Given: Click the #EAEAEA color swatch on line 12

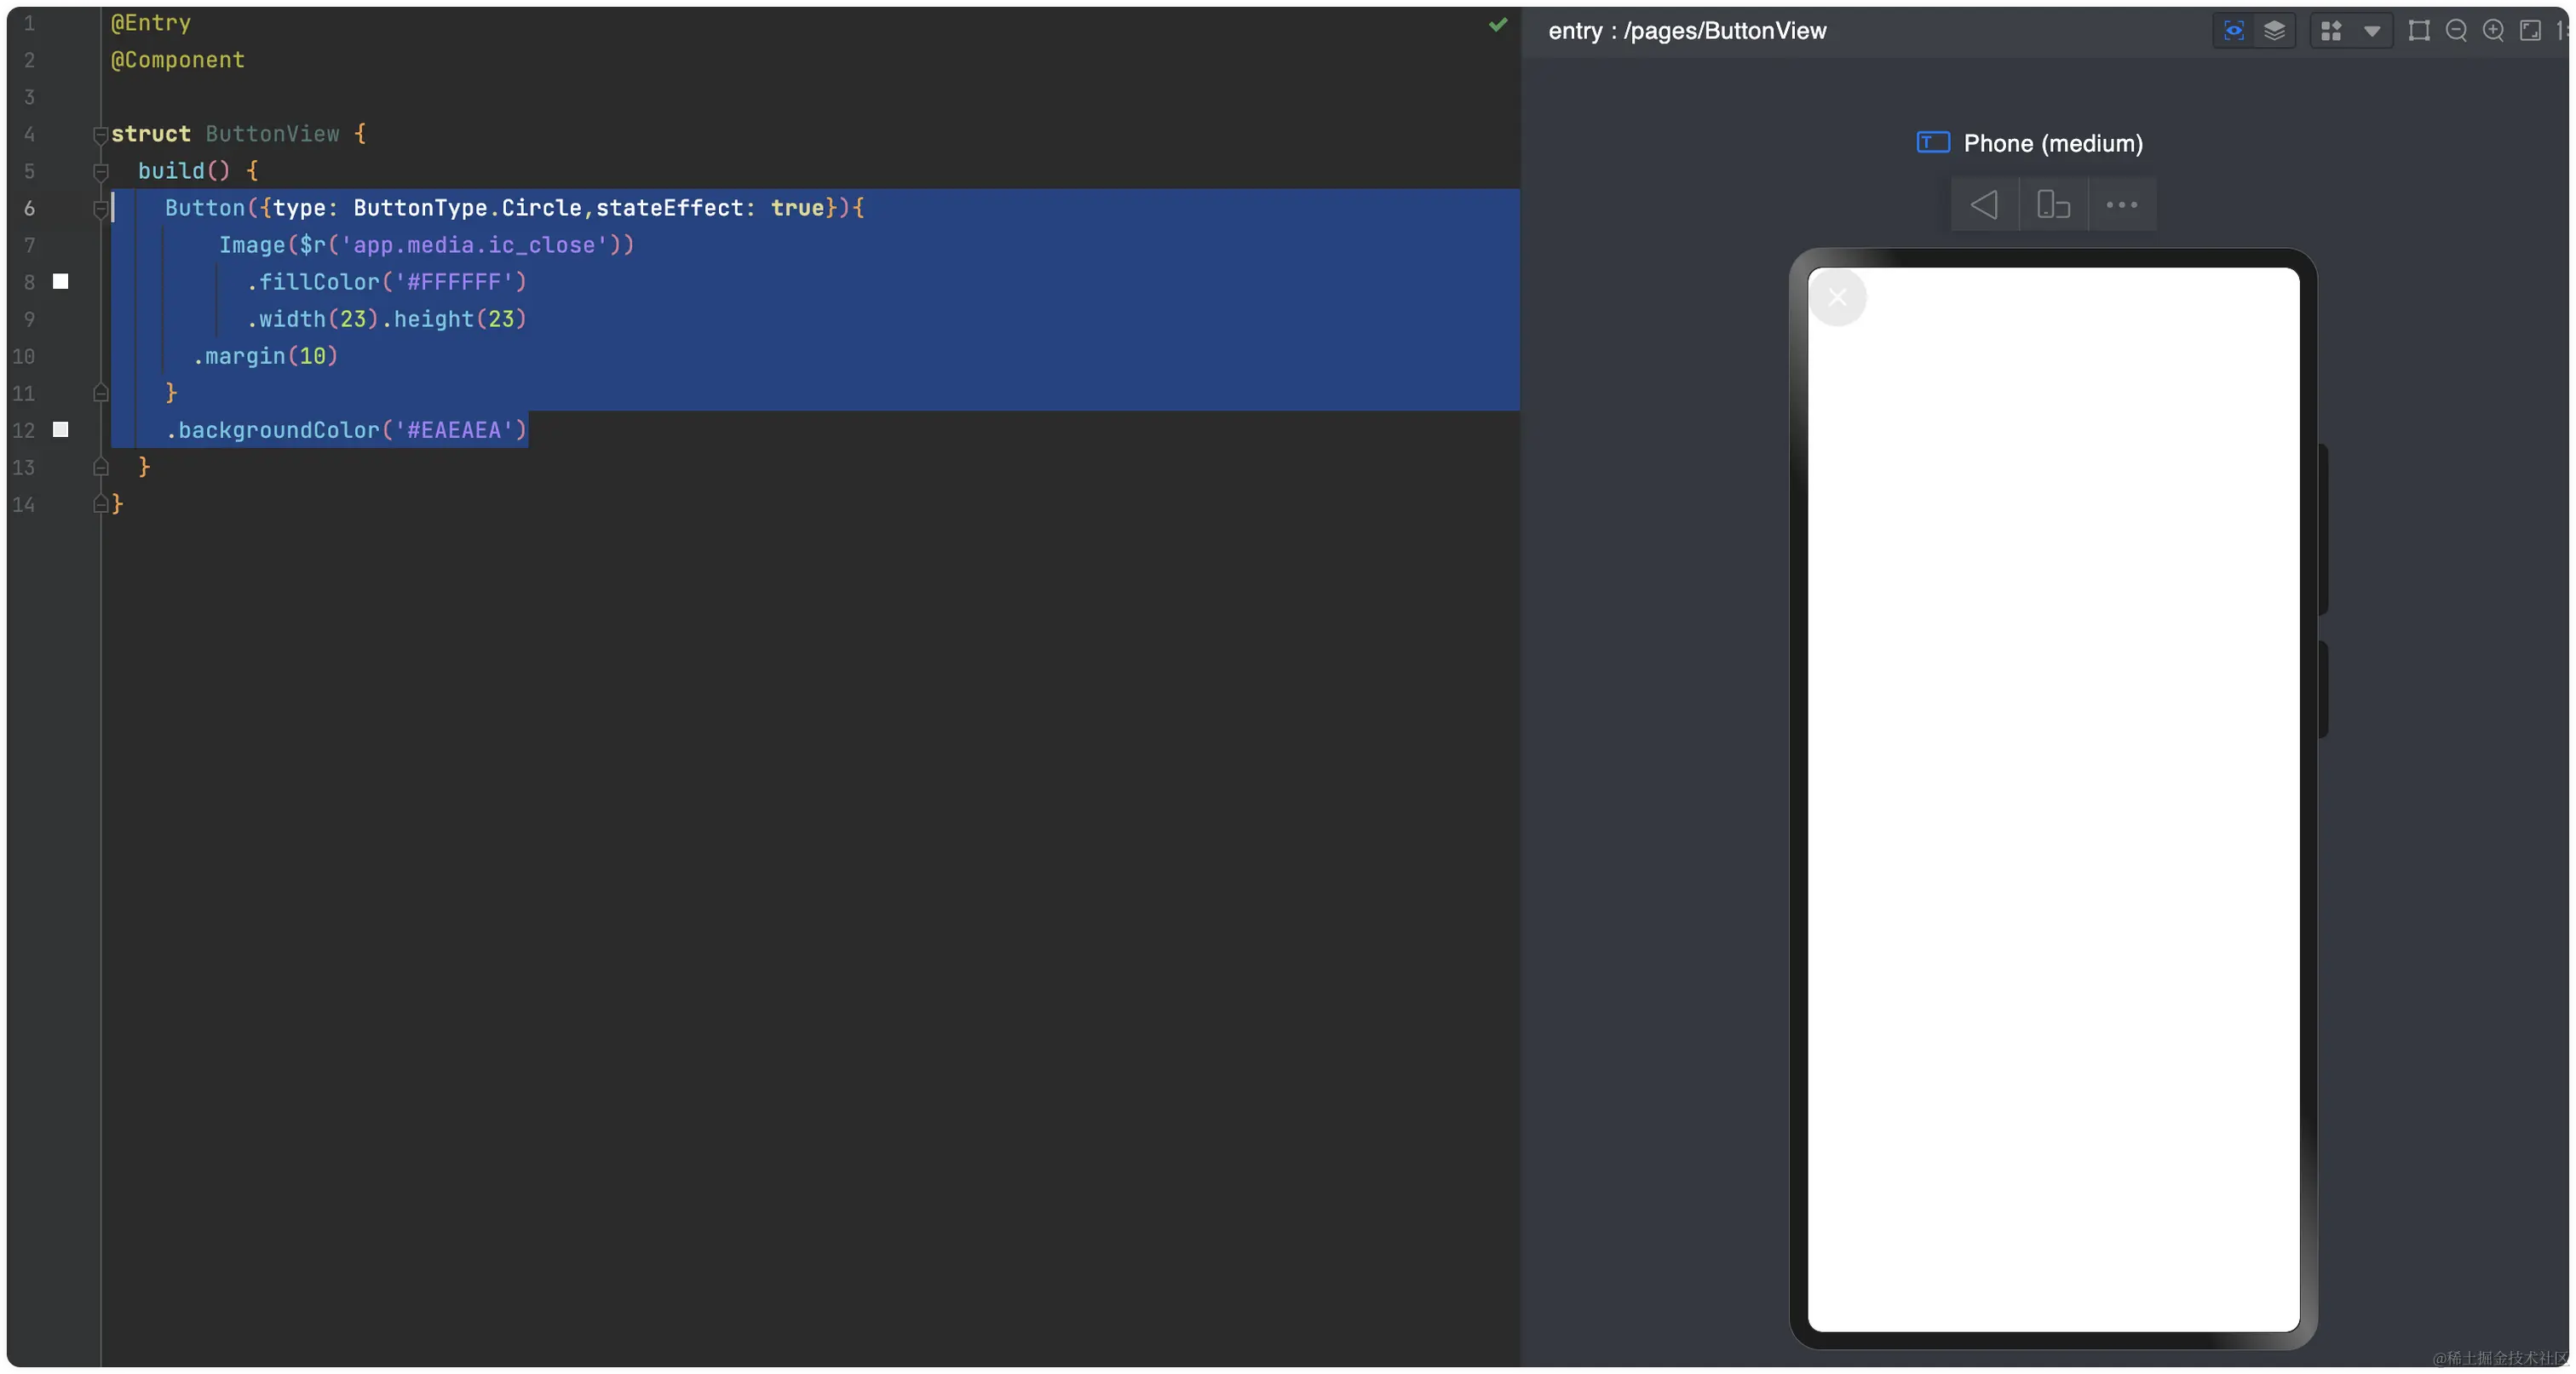Looking at the screenshot, I should tap(61, 430).
